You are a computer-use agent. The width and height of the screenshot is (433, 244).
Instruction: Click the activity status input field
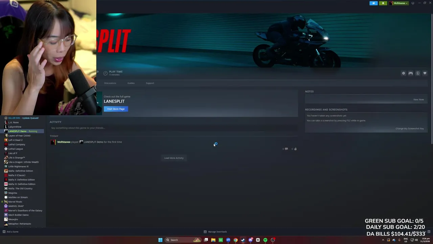[x=173, y=128]
